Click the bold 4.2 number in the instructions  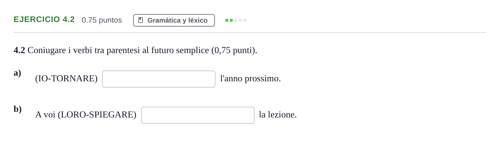(19, 50)
